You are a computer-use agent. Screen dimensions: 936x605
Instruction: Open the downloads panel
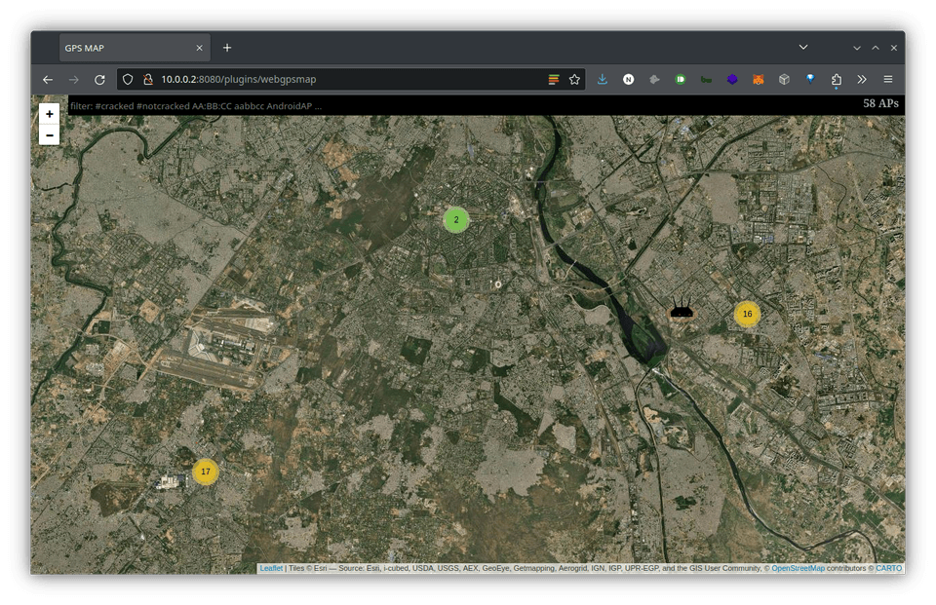pos(603,79)
